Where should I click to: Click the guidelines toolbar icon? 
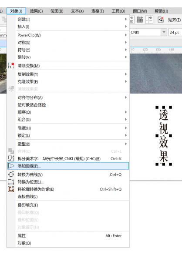pyautogui.click(x=149, y=20)
